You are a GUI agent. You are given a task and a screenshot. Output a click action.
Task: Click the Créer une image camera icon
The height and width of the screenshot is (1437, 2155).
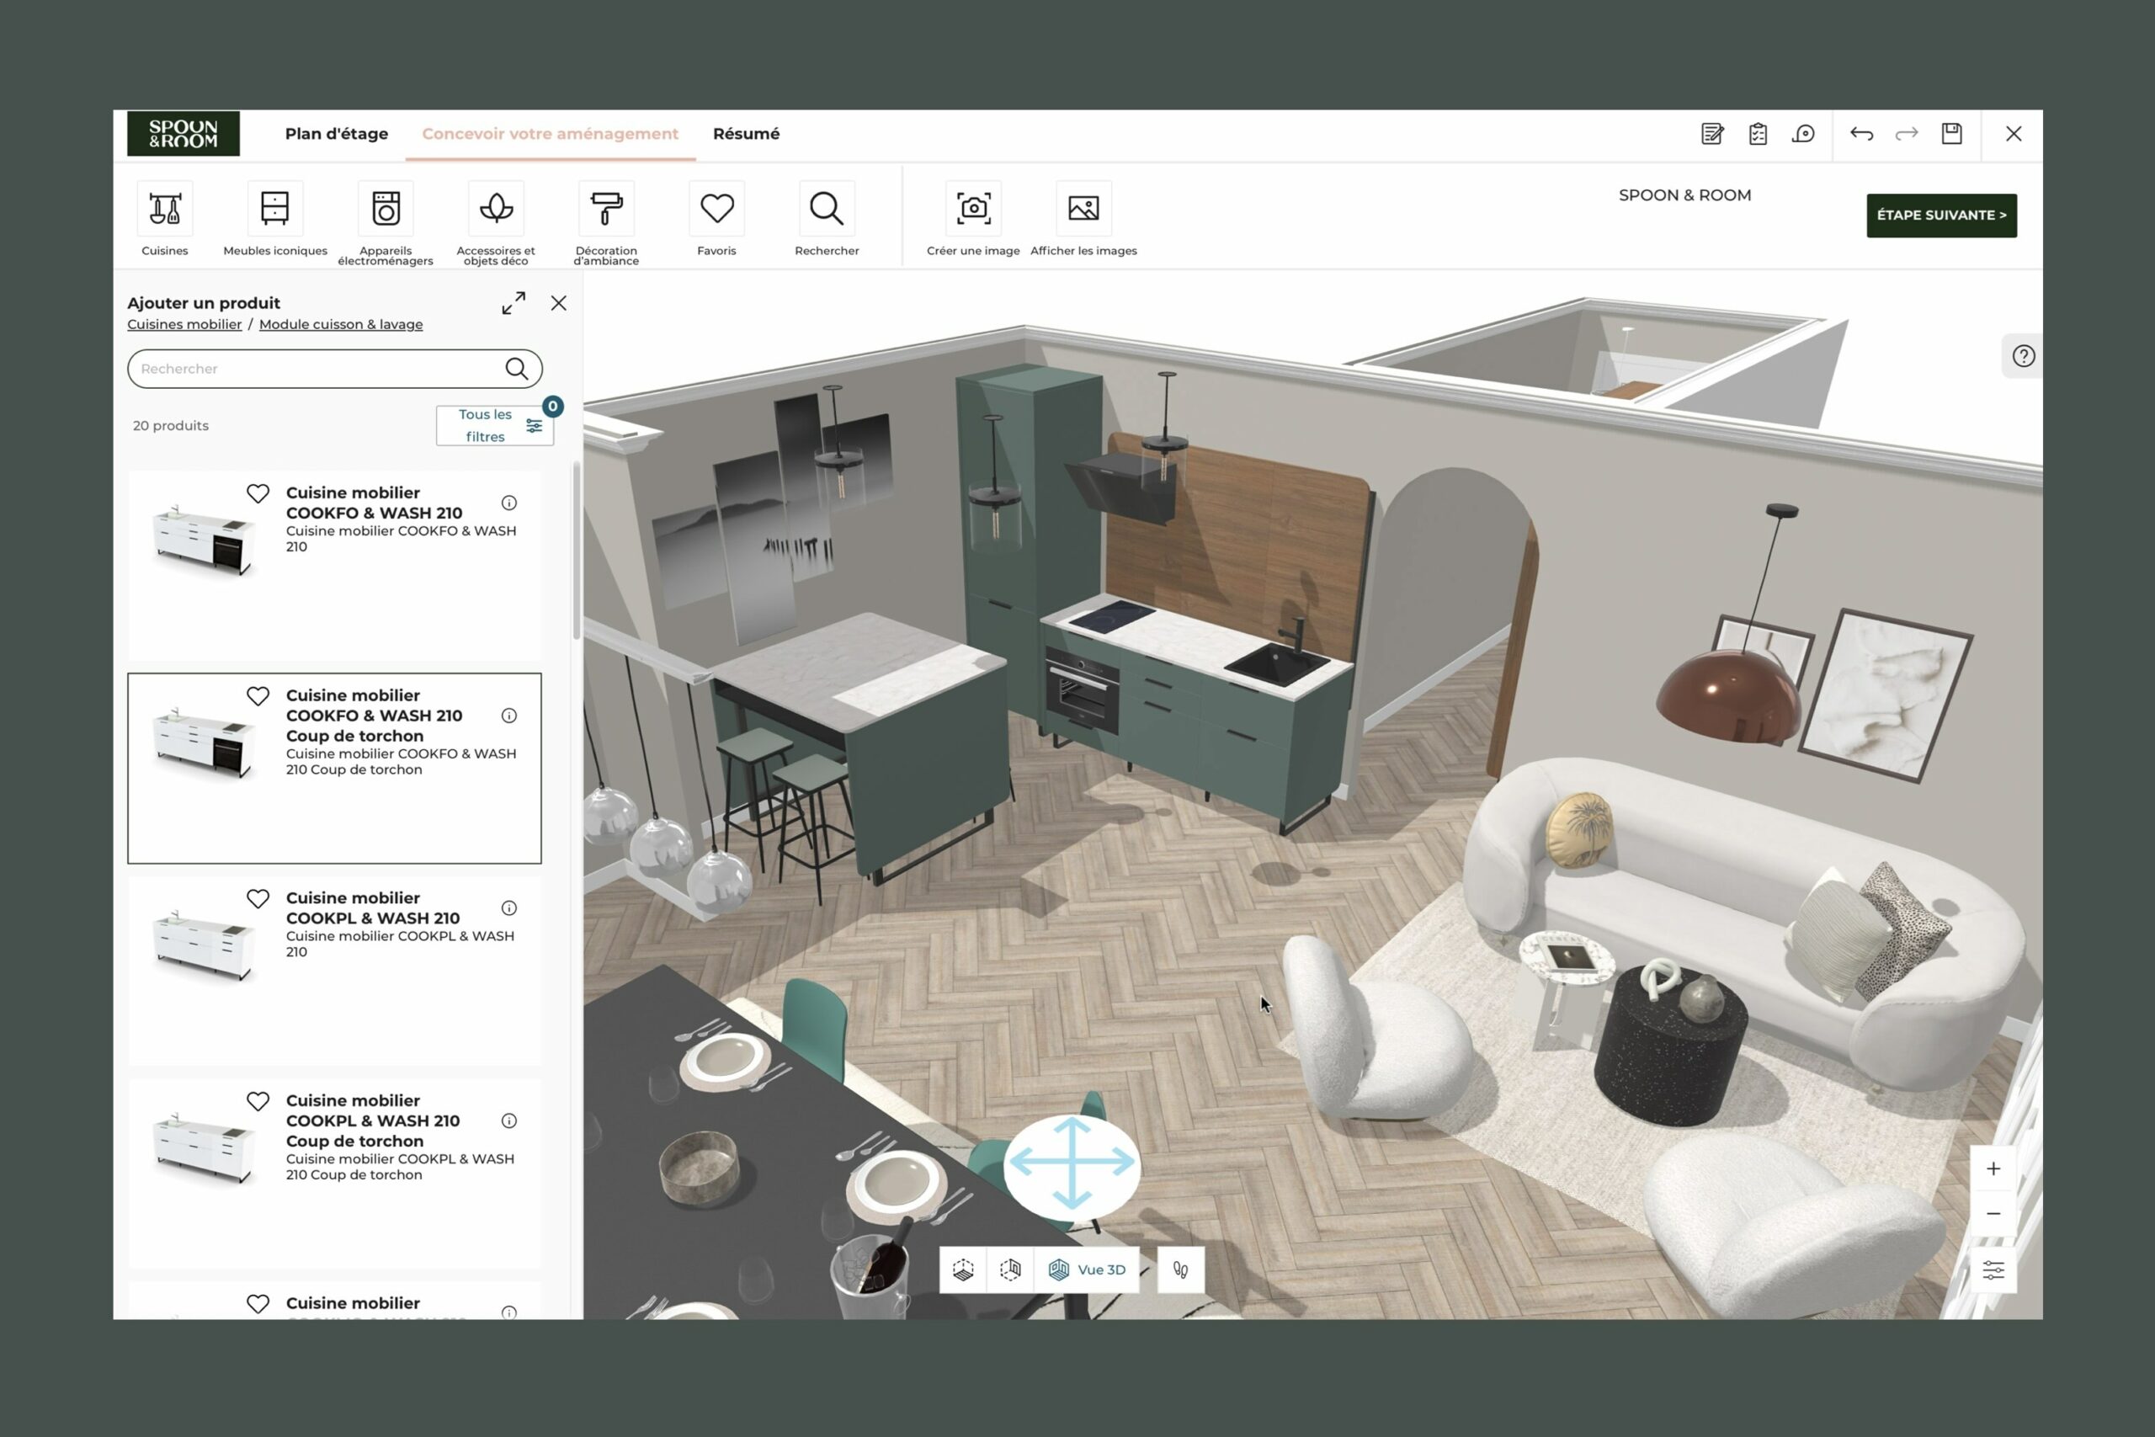[x=974, y=209]
